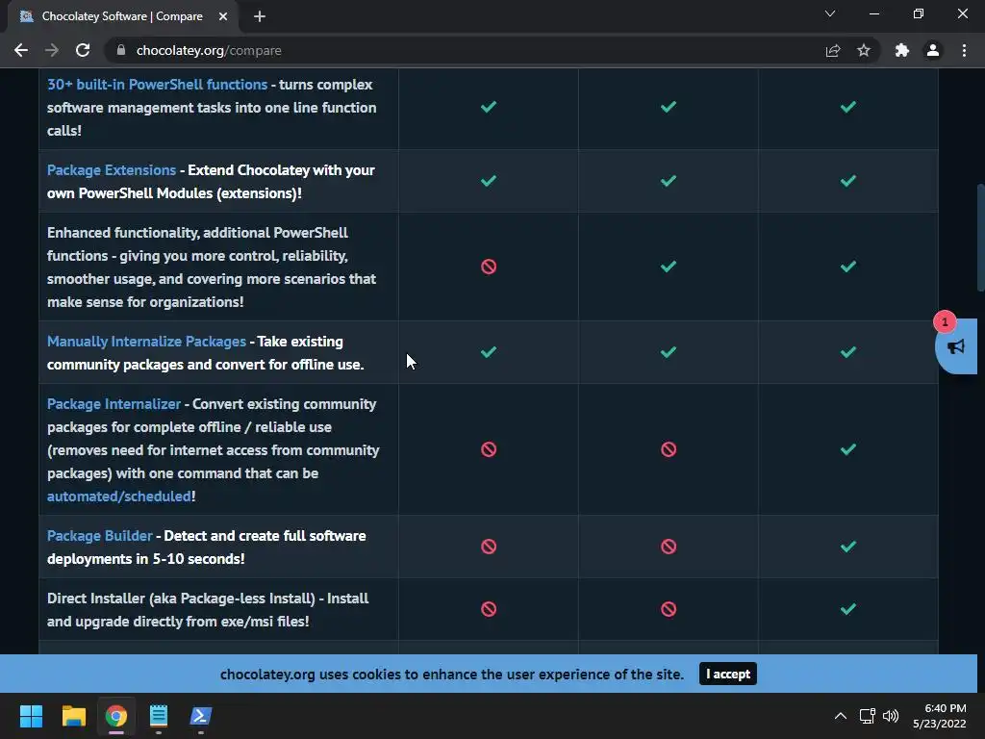
Task: View site security lock info
Action: [121, 50]
